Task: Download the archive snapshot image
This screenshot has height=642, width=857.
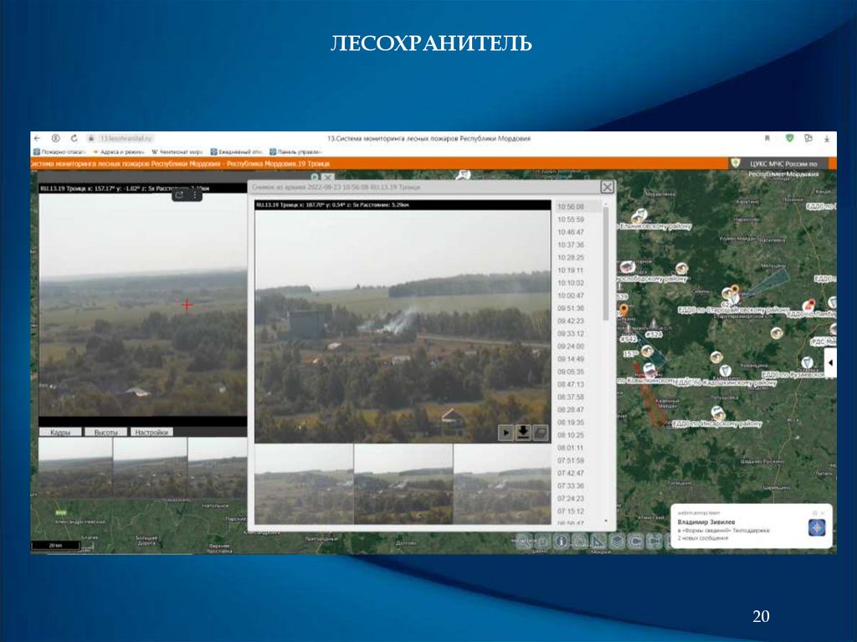Action: pyautogui.click(x=523, y=432)
